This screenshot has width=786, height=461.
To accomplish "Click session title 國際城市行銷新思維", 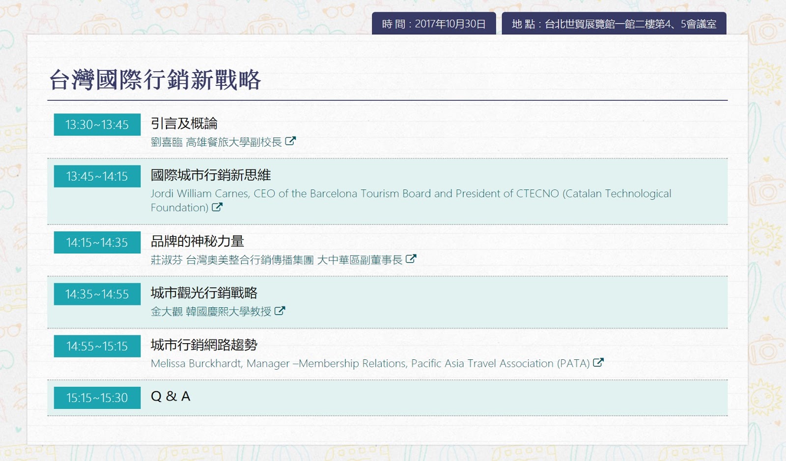I will coord(211,175).
